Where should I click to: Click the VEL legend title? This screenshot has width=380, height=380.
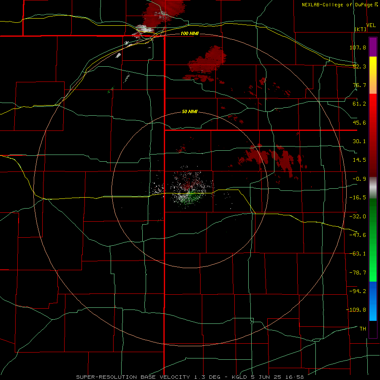click(371, 25)
